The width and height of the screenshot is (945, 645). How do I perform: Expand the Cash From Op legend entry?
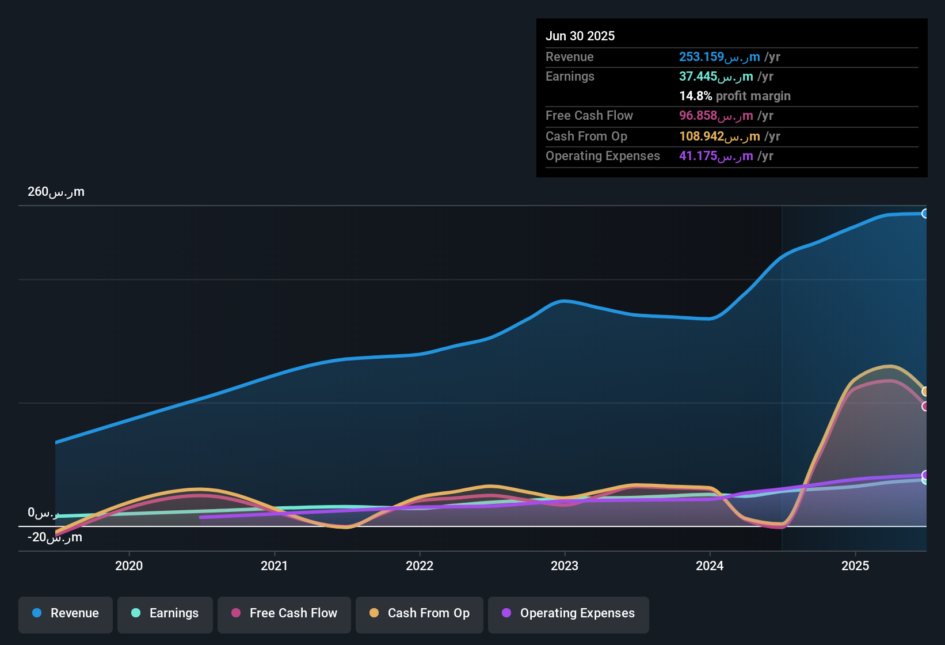(x=419, y=613)
